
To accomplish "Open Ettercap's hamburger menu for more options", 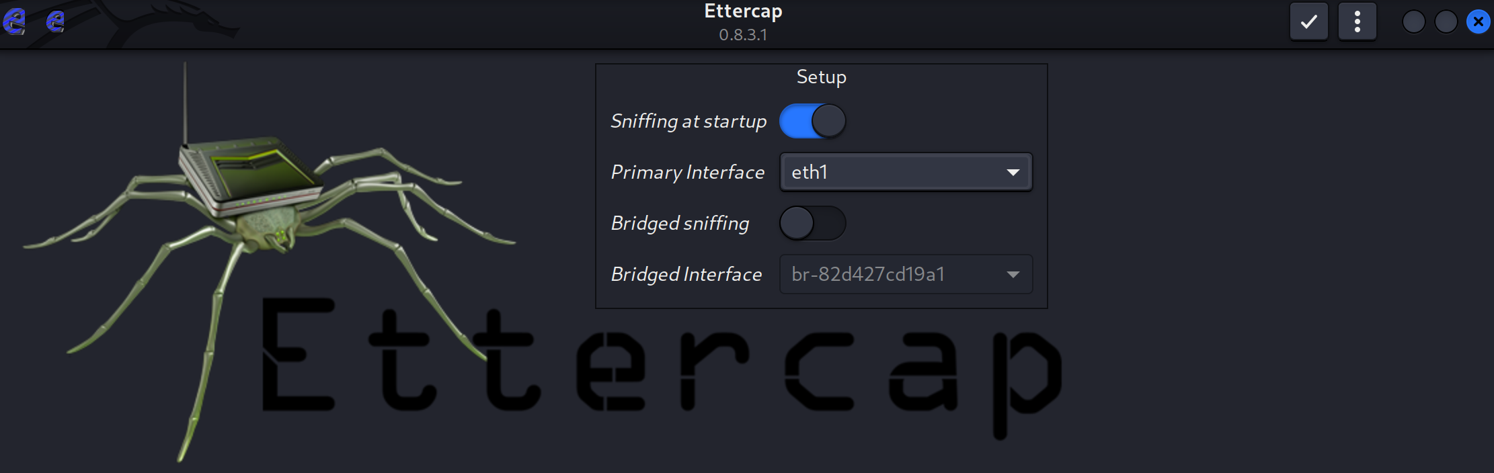I will (1357, 21).
